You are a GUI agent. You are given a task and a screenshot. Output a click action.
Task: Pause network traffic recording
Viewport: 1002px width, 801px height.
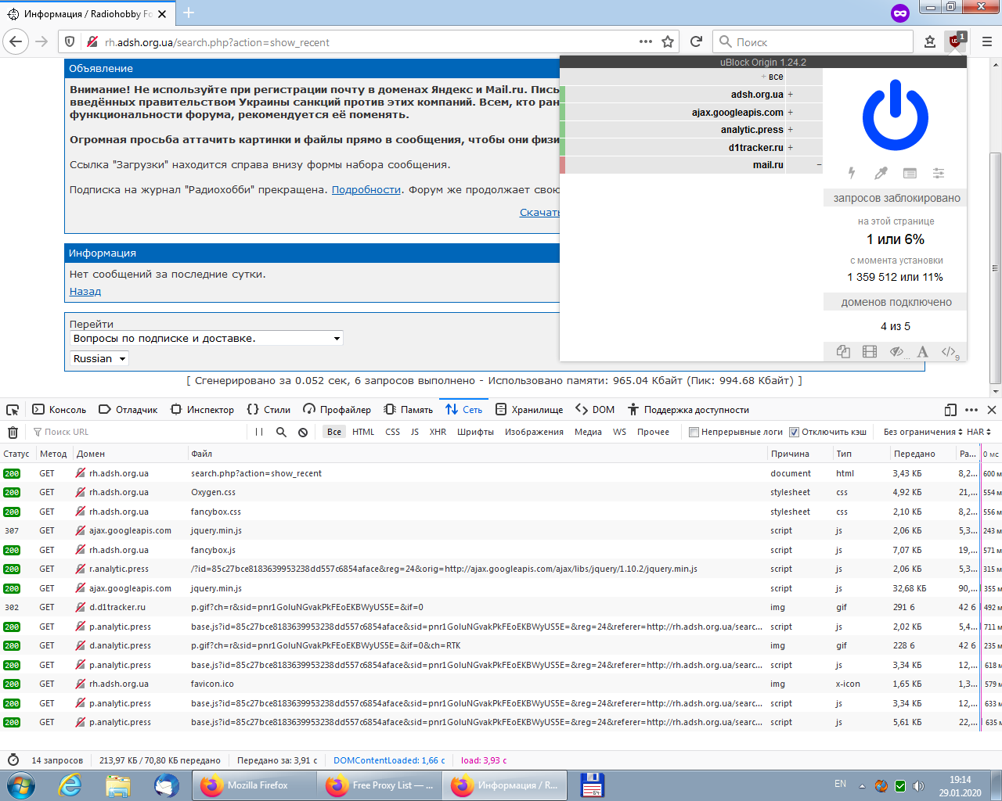click(258, 431)
